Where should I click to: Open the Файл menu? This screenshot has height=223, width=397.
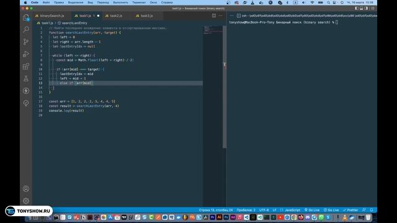(x=46, y=2)
